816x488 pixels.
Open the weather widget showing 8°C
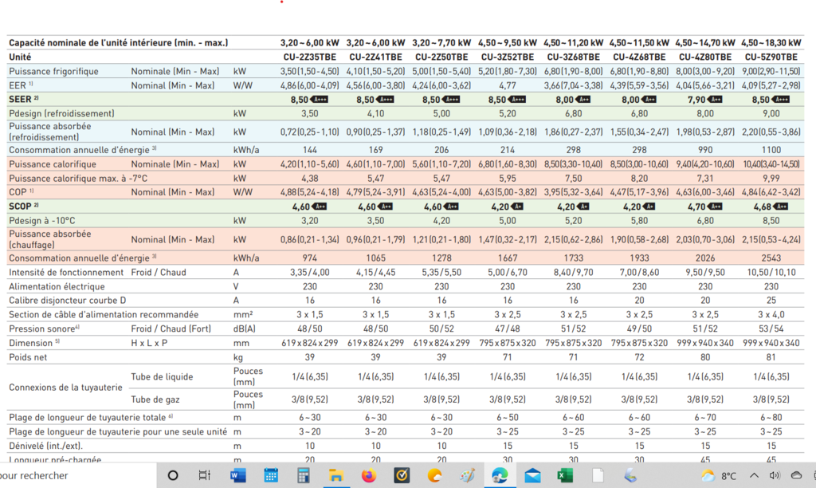719,475
